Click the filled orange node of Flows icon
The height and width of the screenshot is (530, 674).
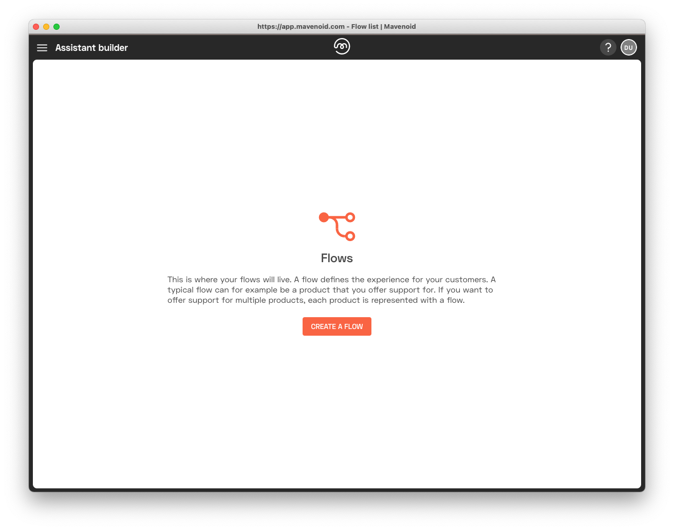(324, 217)
